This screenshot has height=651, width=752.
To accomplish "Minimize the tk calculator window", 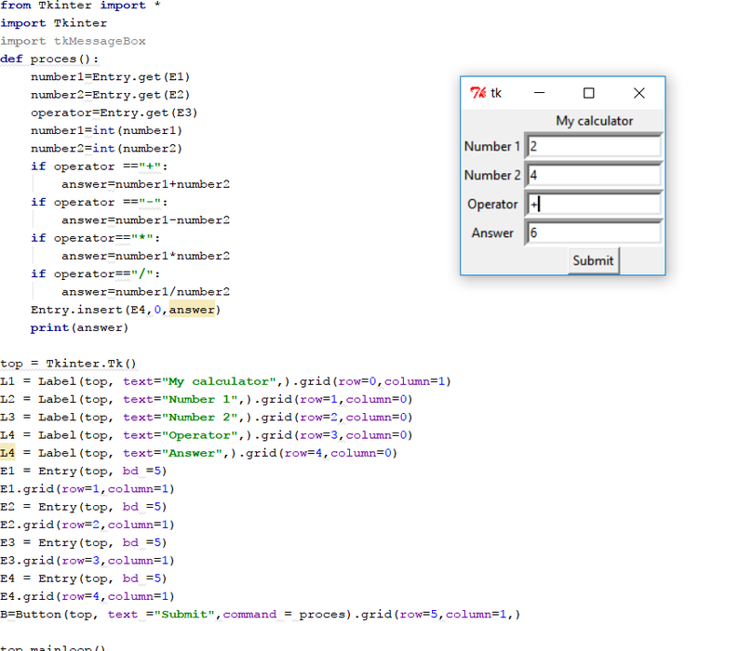I will [x=538, y=93].
